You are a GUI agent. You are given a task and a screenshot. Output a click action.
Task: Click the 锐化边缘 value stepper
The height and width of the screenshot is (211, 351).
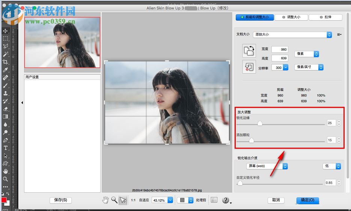coord(339,123)
